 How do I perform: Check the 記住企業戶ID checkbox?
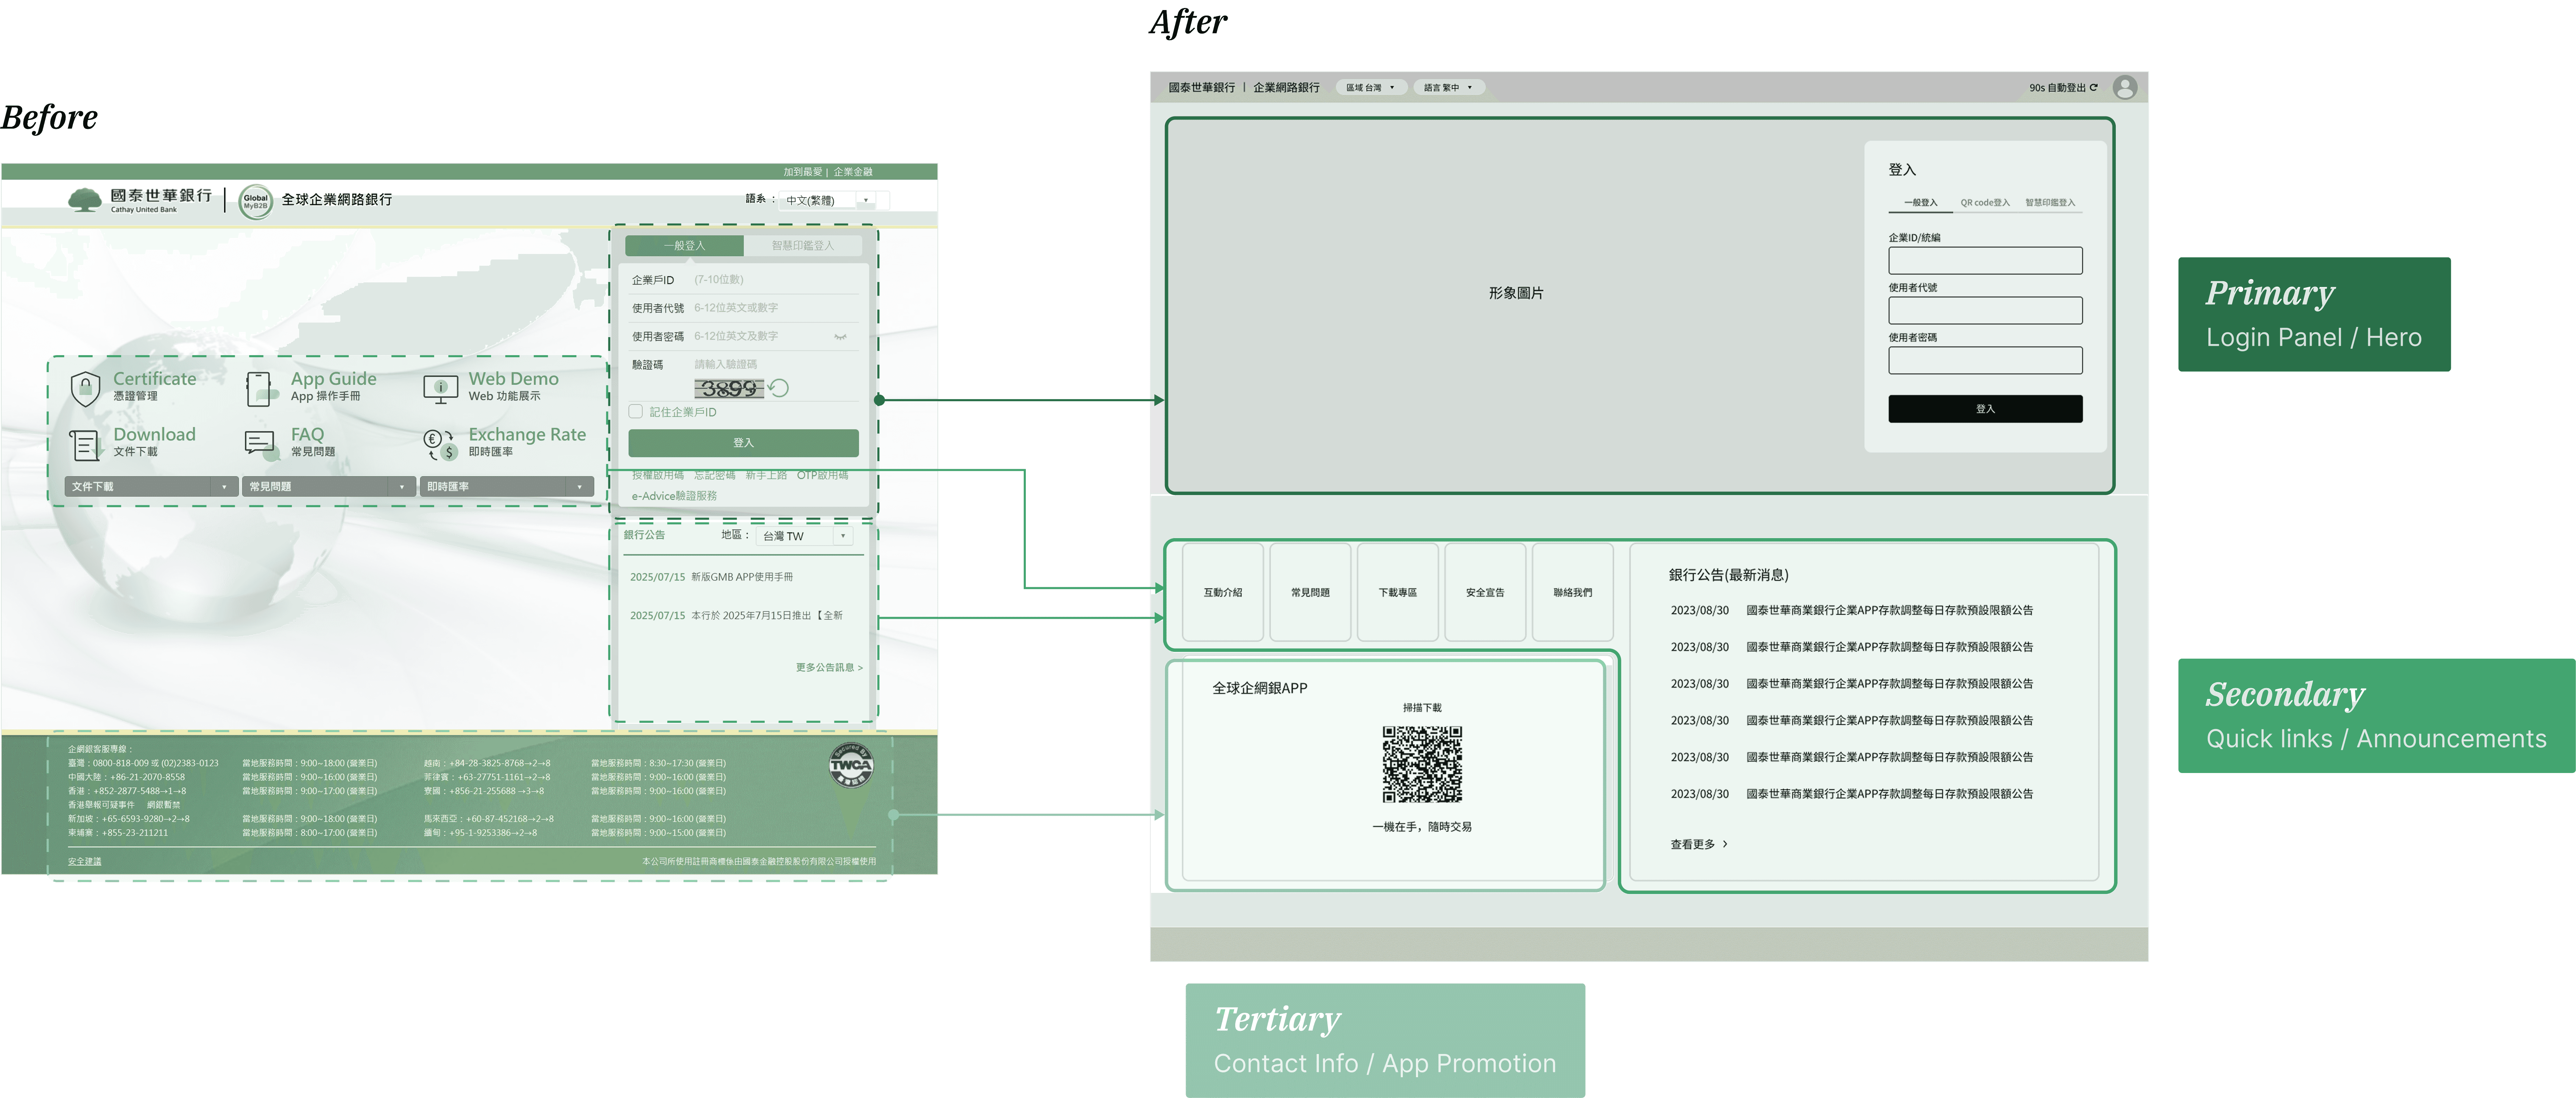tap(636, 412)
